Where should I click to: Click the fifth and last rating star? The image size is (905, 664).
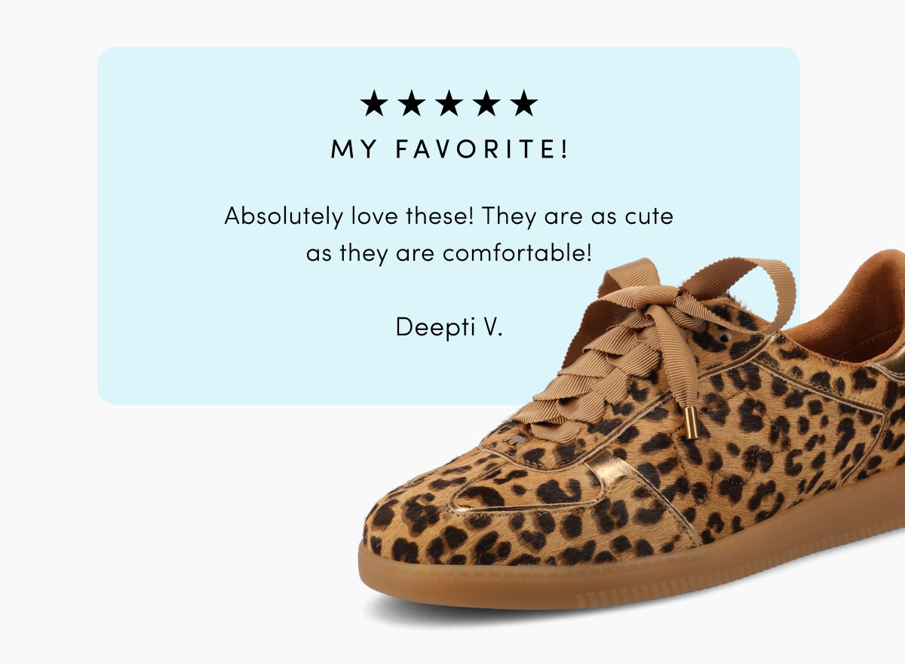pos(523,103)
